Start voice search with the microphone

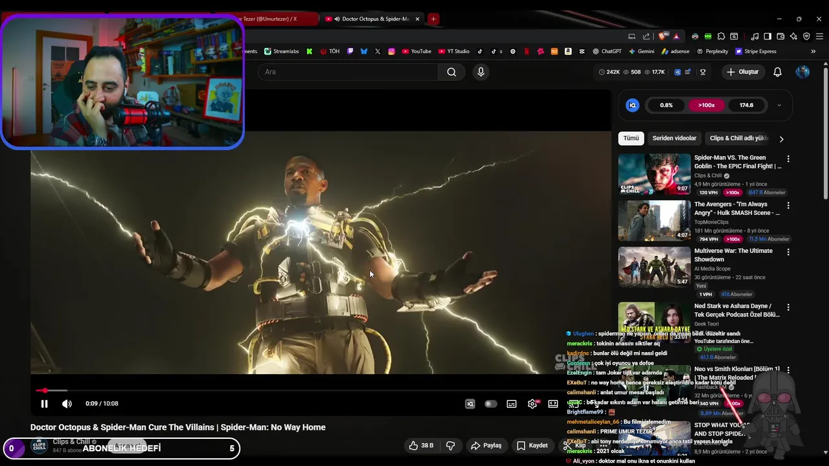pos(481,72)
